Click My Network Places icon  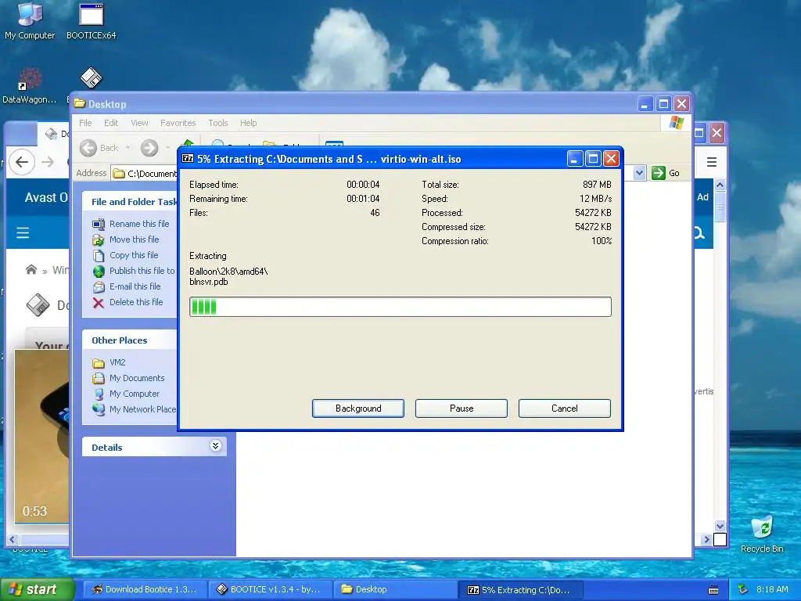point(98,410)
